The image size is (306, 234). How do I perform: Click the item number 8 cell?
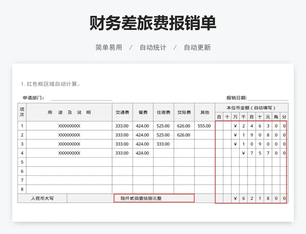pos(22,189)
